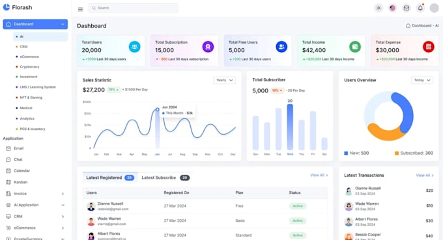The image size is (443, 240).
Task: Click the CRM monitor icon in Application list
Action: tap(8, 217)
